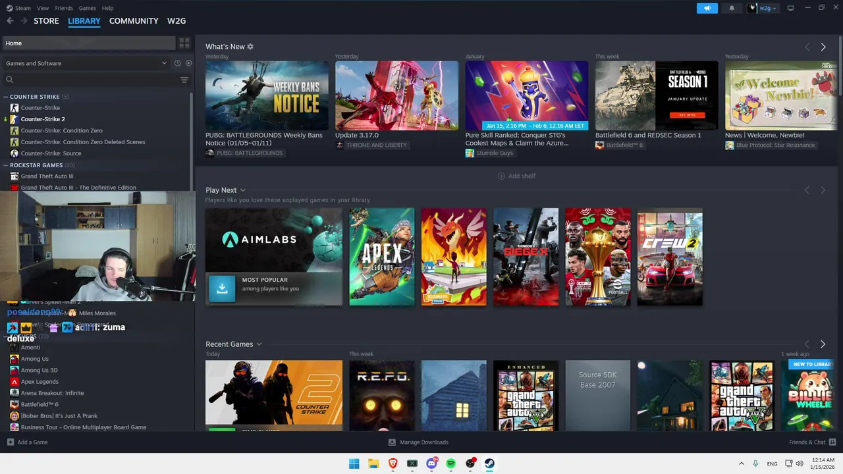Open the notifications bell

pyautogui.click(x=732, y=8)
